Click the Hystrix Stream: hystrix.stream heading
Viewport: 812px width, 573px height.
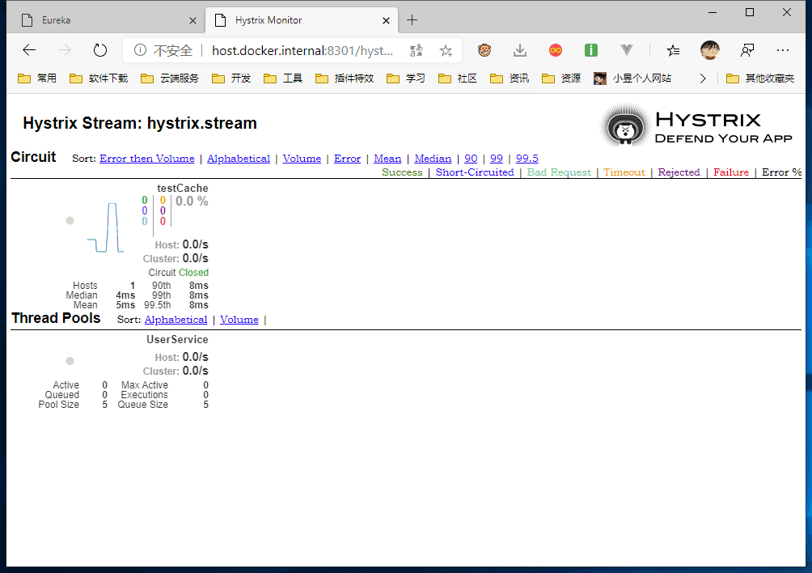click(x=140, y=123)
